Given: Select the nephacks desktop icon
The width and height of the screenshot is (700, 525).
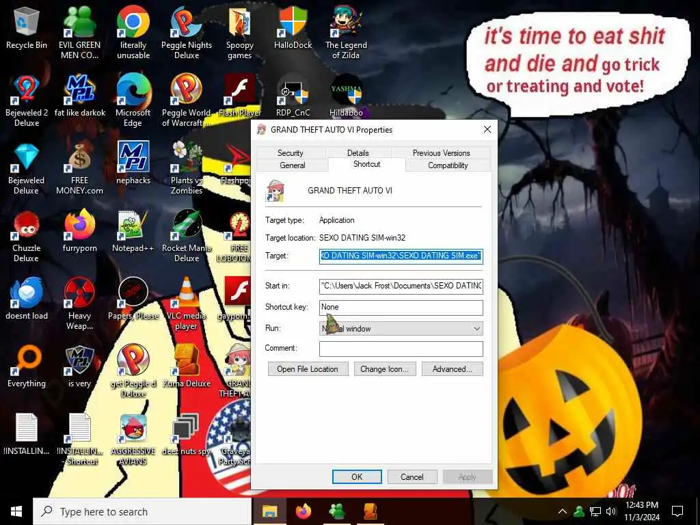Looking at the screenshot, I should click(133, 163).
